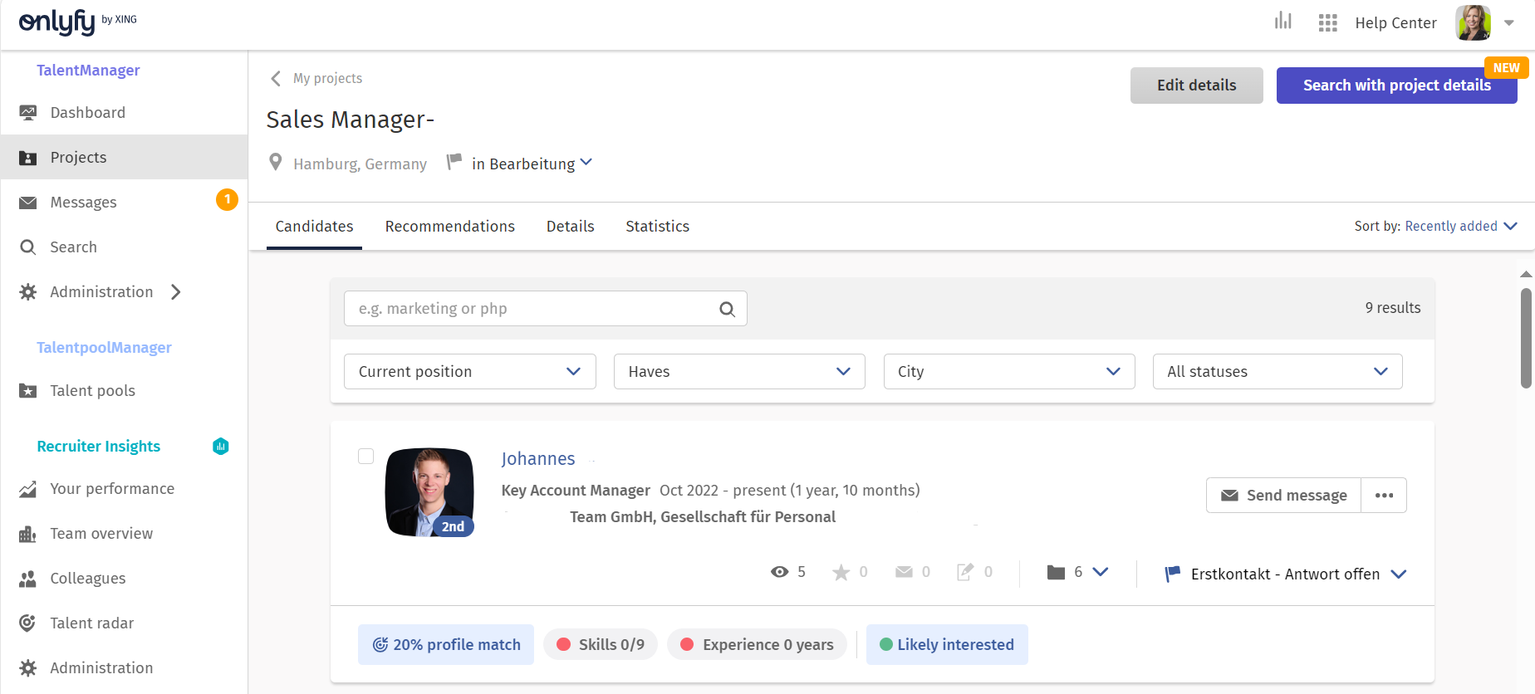
Task: Click the notes pencil icon for Johannes
Action: coord(964,572)
